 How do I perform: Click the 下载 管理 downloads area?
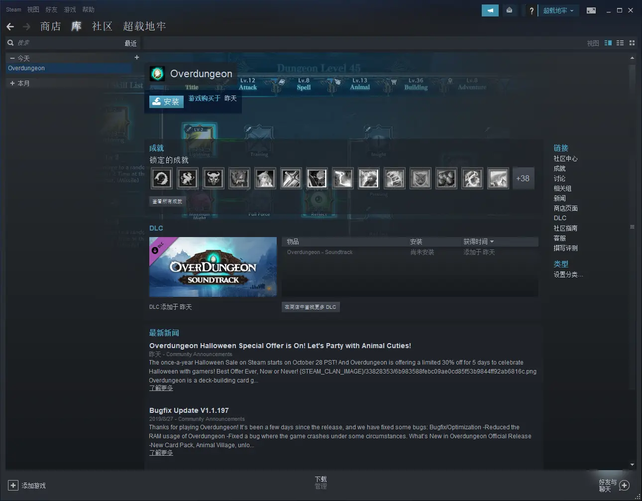click(x=321, y=483)
